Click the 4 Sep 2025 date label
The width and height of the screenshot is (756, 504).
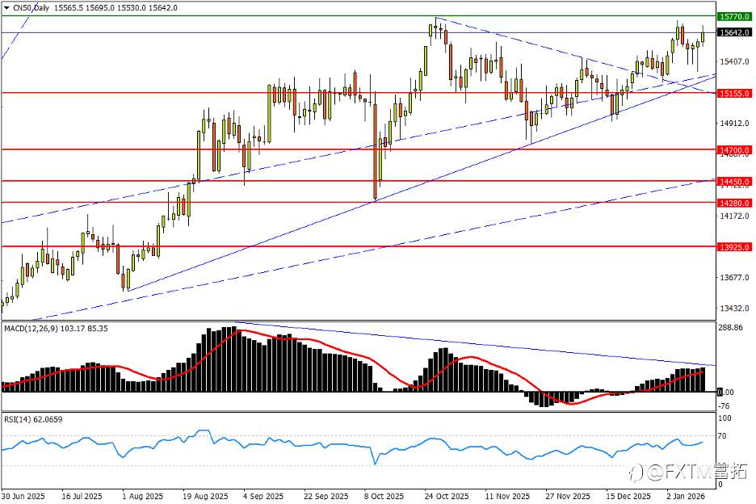(x=263, y=496)
